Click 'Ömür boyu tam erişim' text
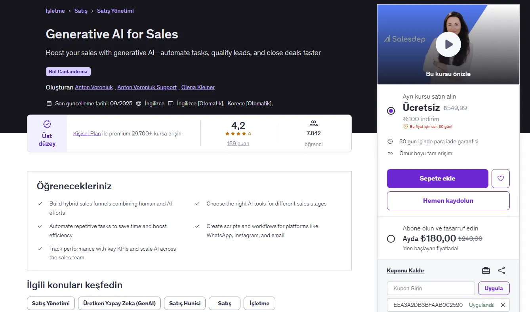530x312 pixels. 426,153
